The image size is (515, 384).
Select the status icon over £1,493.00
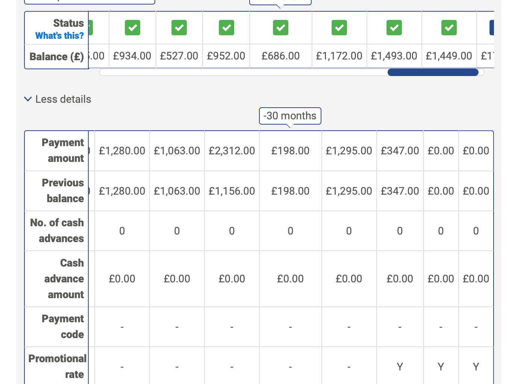pos(394,27)
